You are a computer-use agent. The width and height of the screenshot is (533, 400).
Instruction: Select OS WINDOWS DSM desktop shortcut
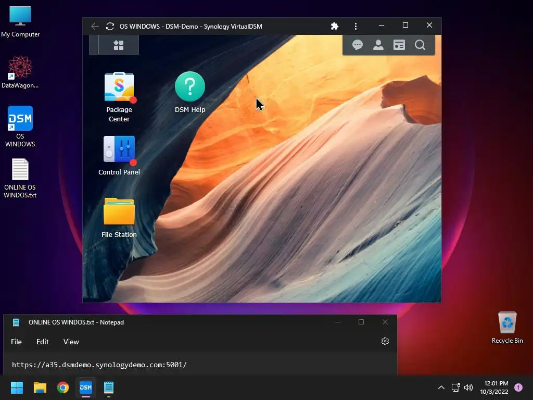point(20,126)
